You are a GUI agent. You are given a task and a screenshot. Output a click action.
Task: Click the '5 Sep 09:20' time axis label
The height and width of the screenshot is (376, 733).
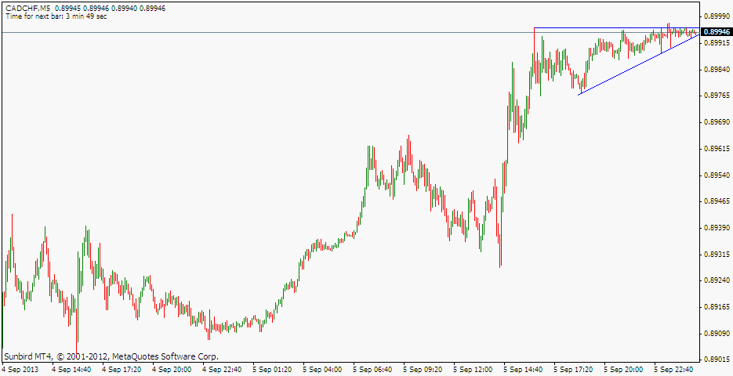click(x=423, y=368)
